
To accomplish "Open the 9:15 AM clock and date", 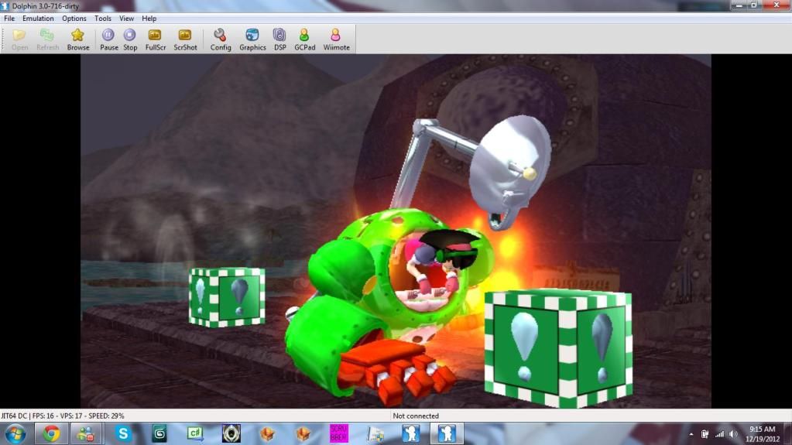I will (763, 434).
